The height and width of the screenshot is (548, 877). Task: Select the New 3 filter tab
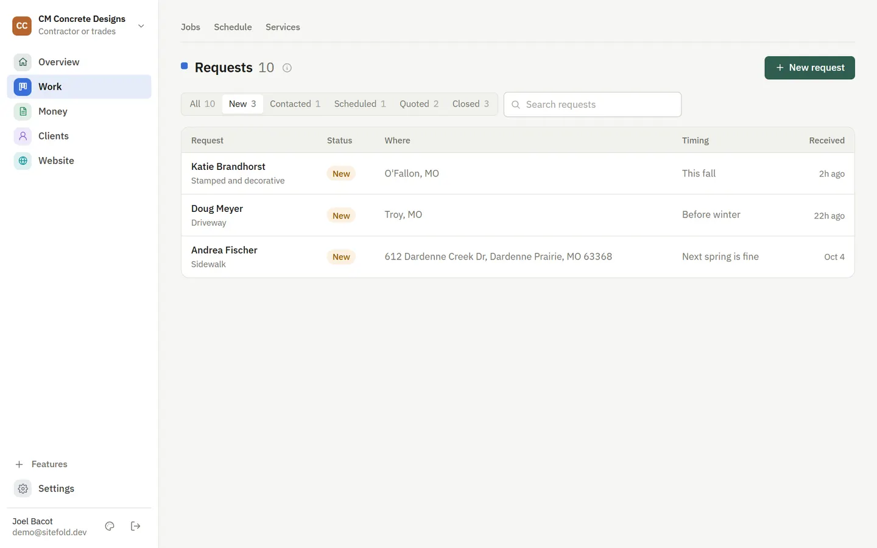click(x=242, y=104)
